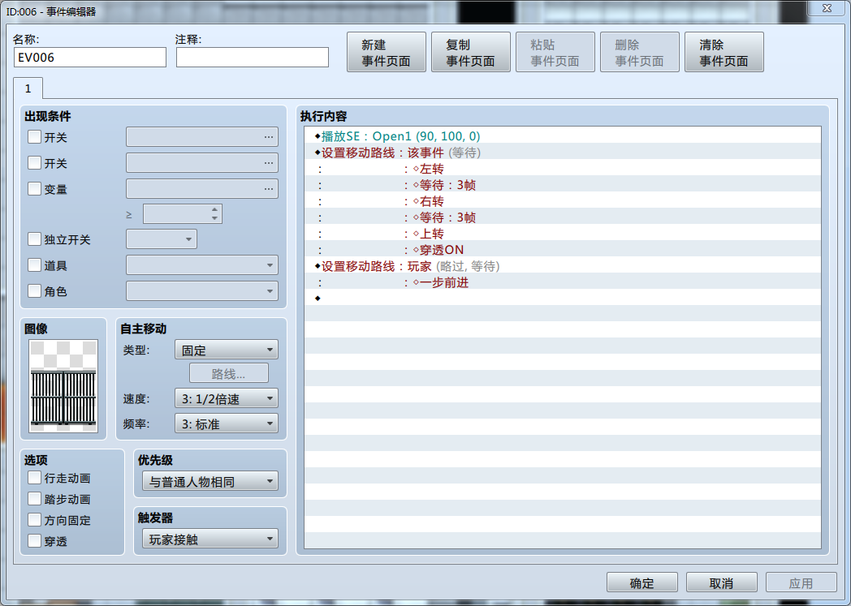The height and width of the screenshot is (606, 851).
Task: Click the 粘贴事件页面 button
Action: (555, 53)
